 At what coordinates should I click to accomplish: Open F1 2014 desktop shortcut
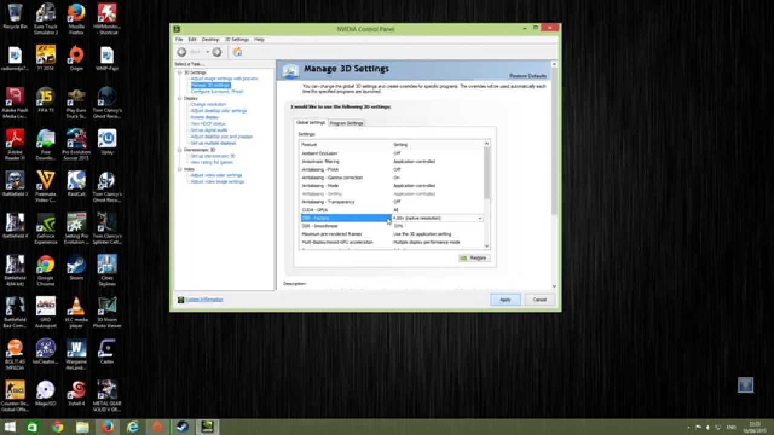click(x=46, y=57)
